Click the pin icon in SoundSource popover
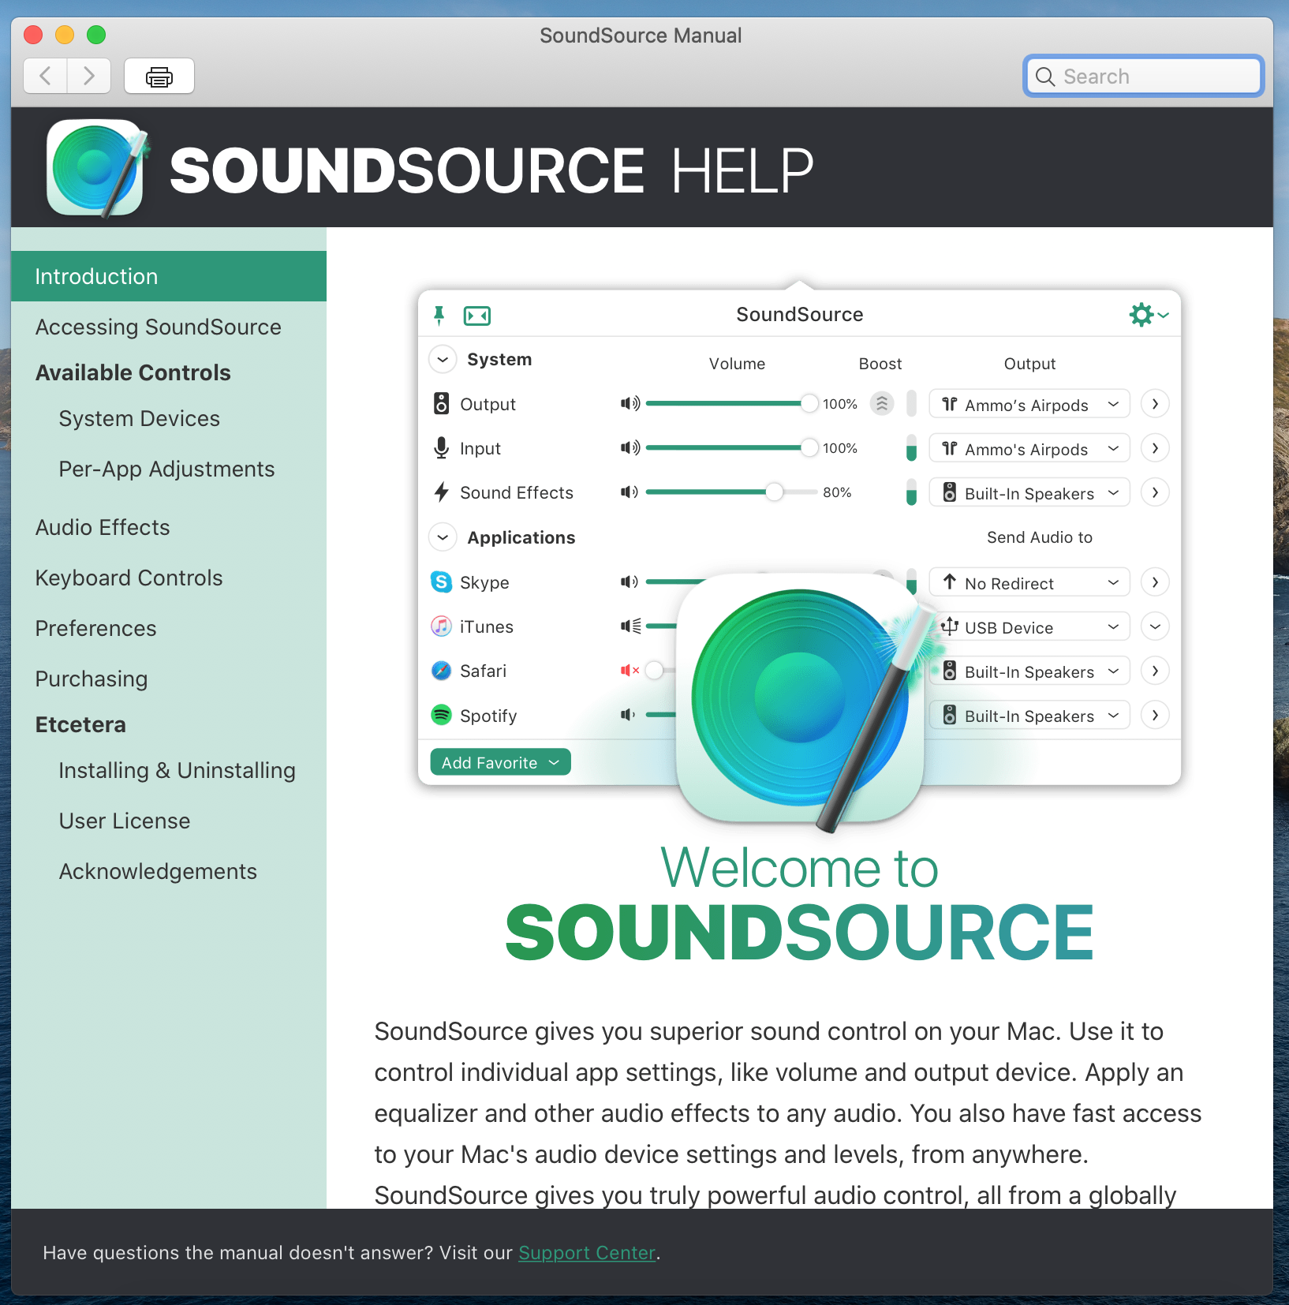Viewport: 1289px width, 1305px height. tap(439, 316)
